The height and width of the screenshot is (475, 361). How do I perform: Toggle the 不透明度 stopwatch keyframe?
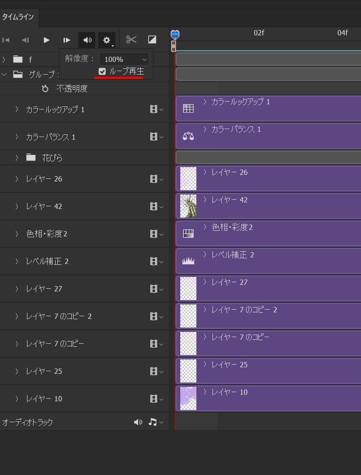(x=45, y=89)
